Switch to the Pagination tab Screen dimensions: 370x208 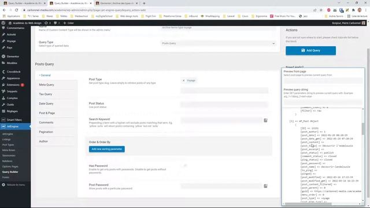(46, 132)
